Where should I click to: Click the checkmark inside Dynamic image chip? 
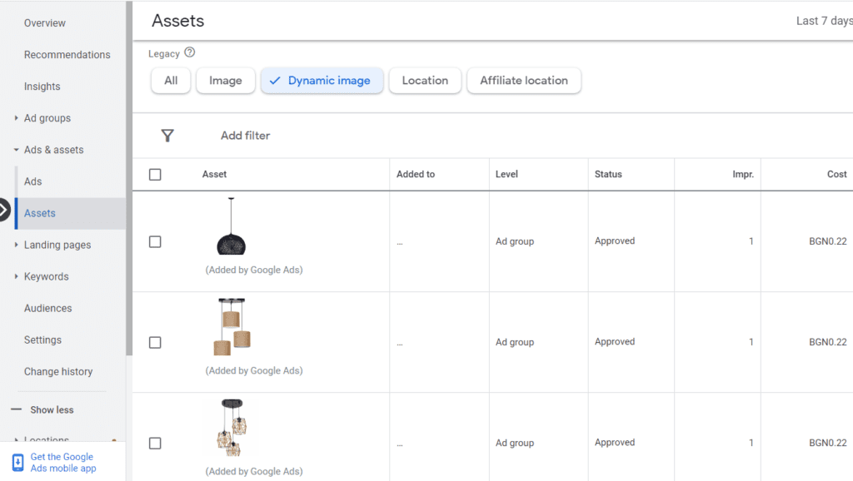274,81
